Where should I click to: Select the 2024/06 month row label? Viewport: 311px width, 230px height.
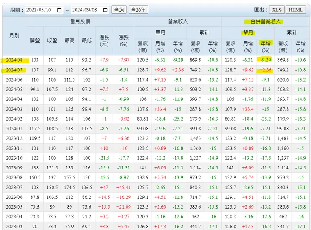tap(14, 80)
